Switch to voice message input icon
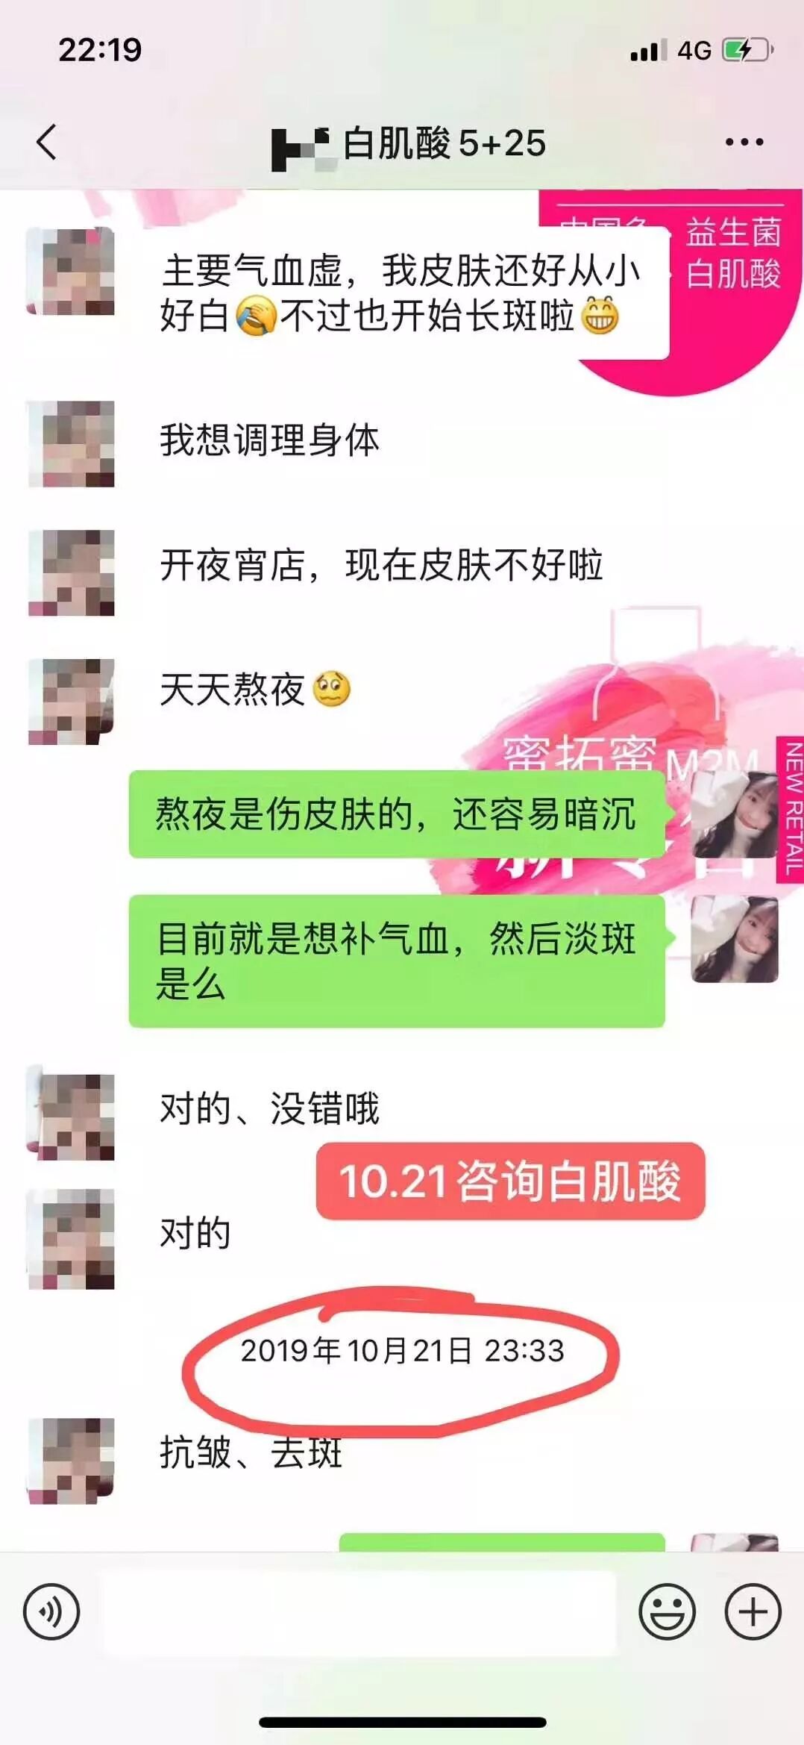804x1745 pixels. click(x=51, y=1611)
